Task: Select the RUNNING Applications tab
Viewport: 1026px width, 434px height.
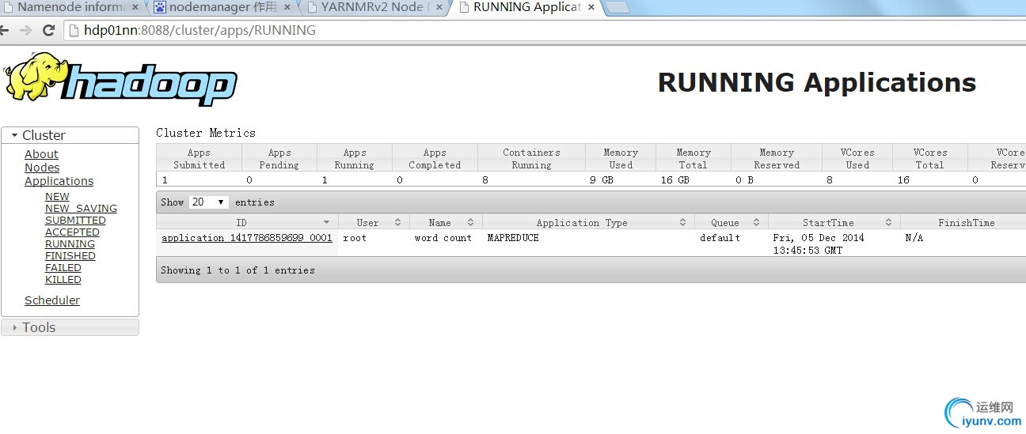Action: point(526,7)
